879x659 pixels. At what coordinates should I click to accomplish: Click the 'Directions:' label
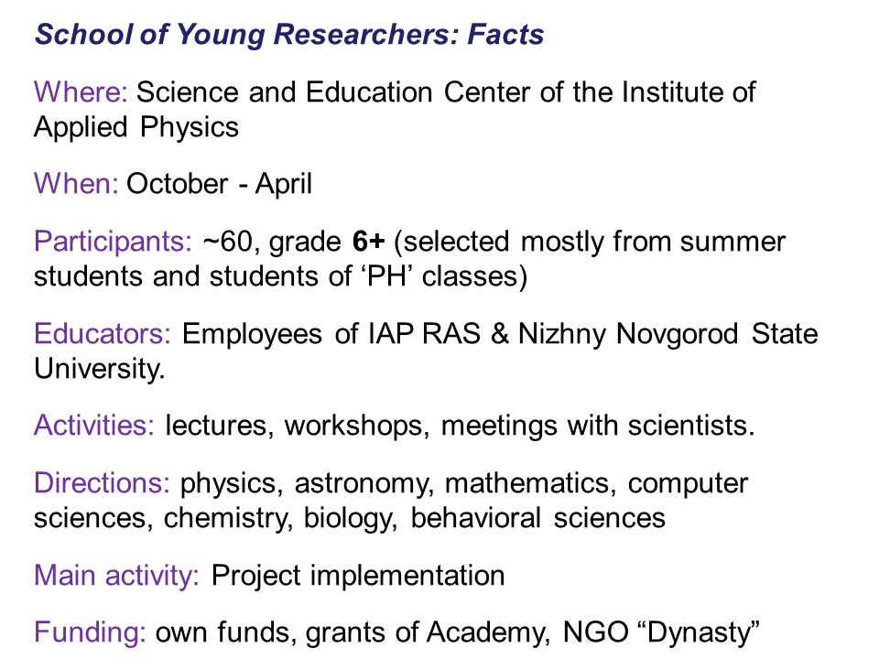102,483
